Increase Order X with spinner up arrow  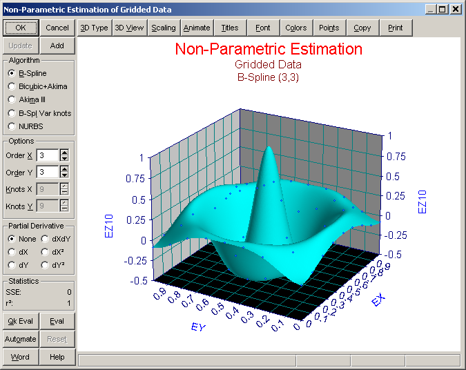64,153
